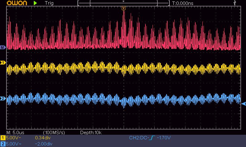Click the orange T trigger position marker
Image resolution: width=246 pixels, height=147 pixels.
(x=123, y=9)
